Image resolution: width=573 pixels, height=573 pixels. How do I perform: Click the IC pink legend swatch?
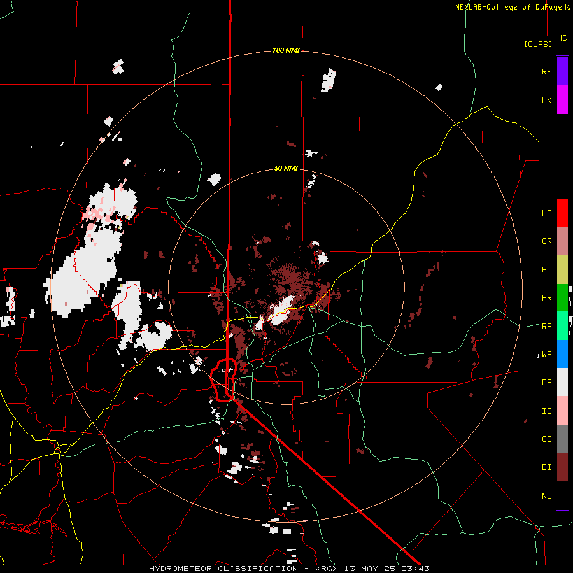(x=562, y=411)
